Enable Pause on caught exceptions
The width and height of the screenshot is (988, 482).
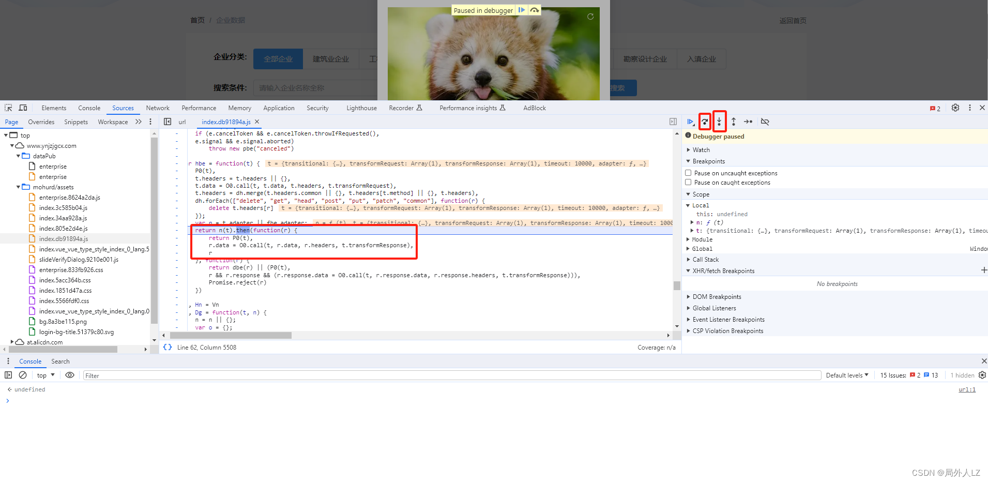[x=688, y=182]
